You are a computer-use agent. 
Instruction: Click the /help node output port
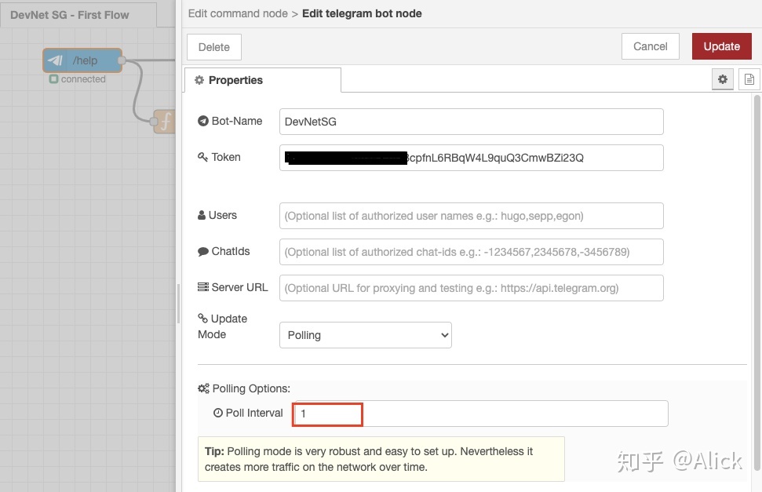point(122,60)
